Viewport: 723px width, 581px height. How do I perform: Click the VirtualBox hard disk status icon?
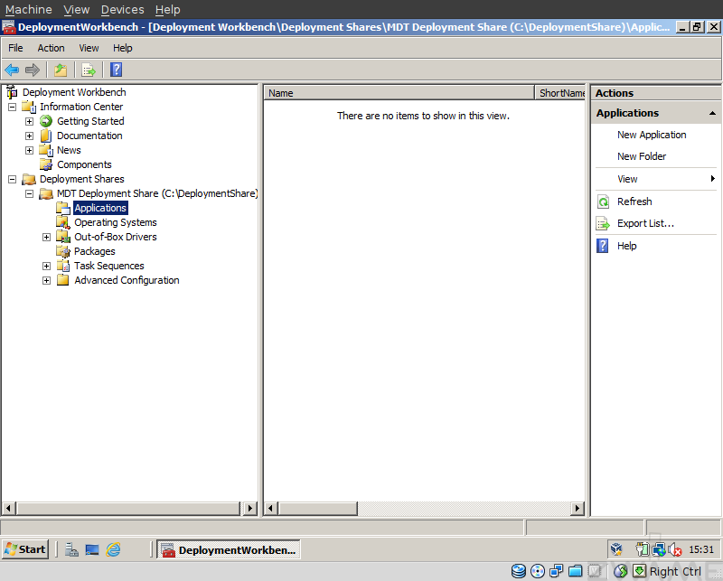[519, 571]
